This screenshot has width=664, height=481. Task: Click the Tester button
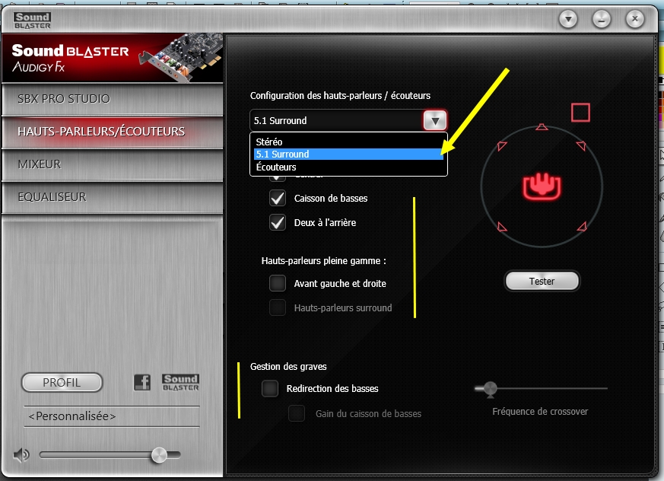[542, 281]
